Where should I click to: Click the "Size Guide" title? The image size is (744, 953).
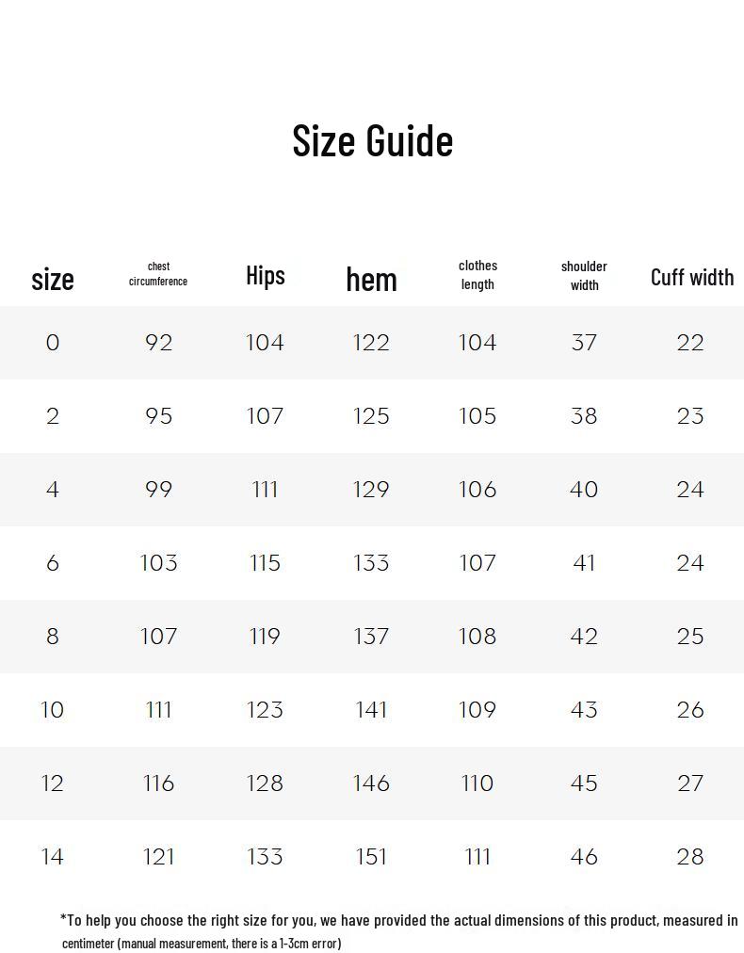pos(372,140)
